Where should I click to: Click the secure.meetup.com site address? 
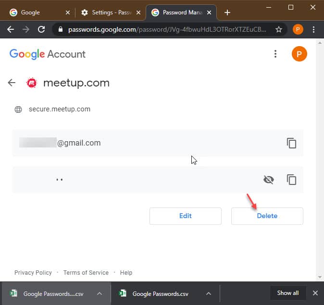click(x=60, y=109)
